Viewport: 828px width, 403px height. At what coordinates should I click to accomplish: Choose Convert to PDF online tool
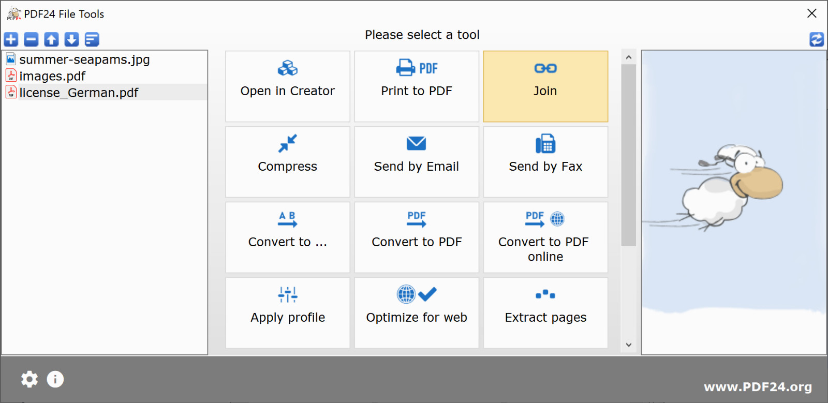coord(545,237)
